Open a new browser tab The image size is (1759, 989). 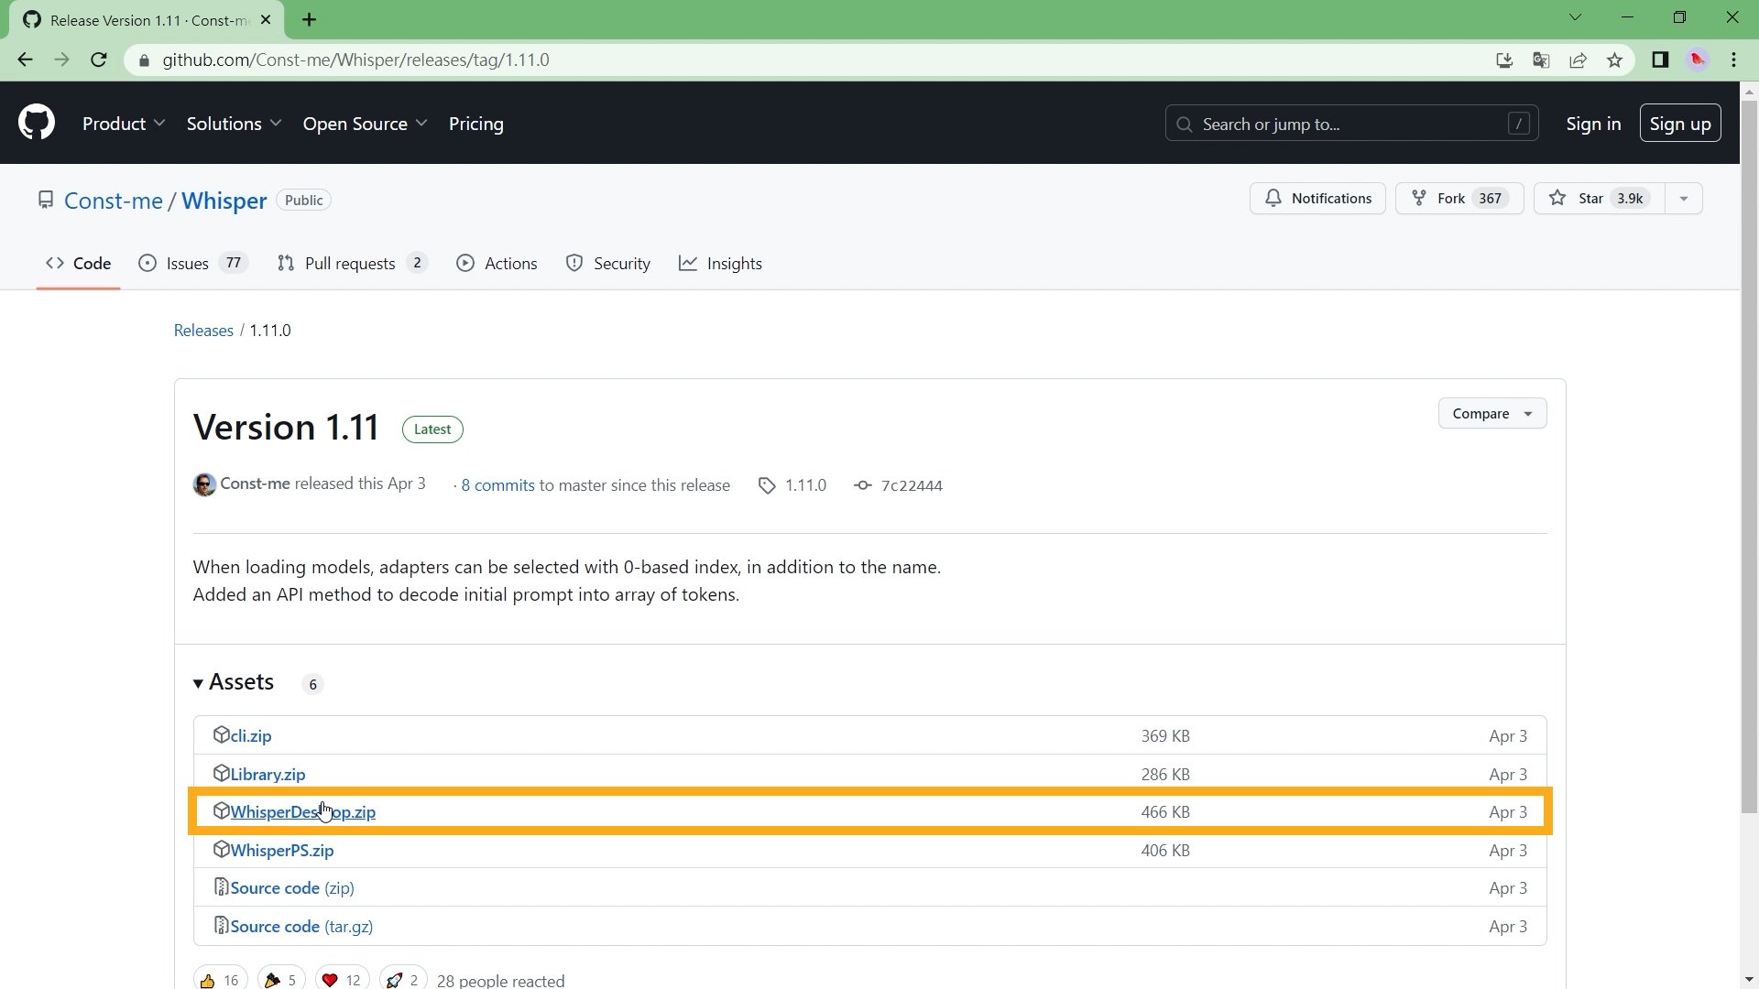(x=310, y=19)
